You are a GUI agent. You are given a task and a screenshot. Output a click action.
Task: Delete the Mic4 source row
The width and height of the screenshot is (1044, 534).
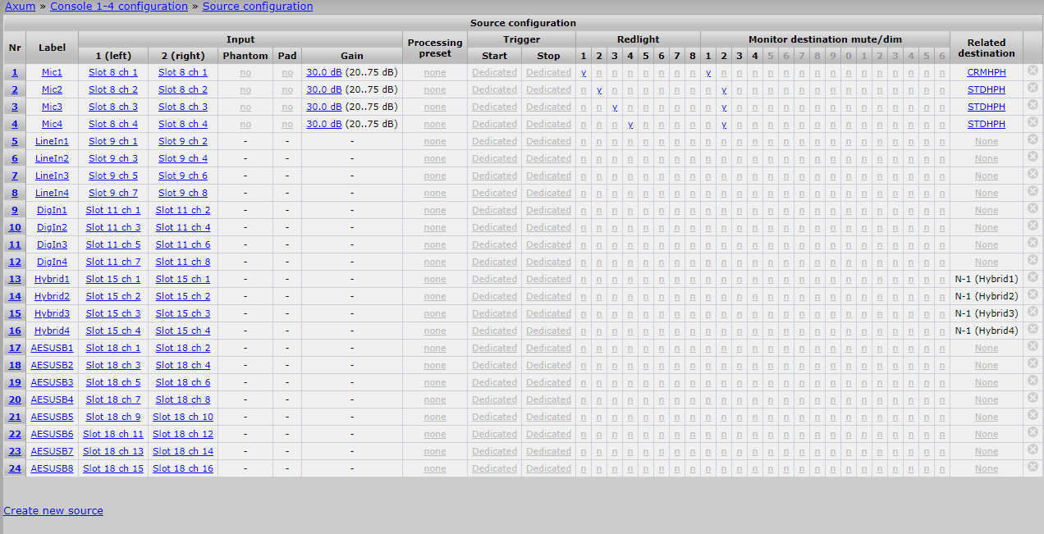1033,123
